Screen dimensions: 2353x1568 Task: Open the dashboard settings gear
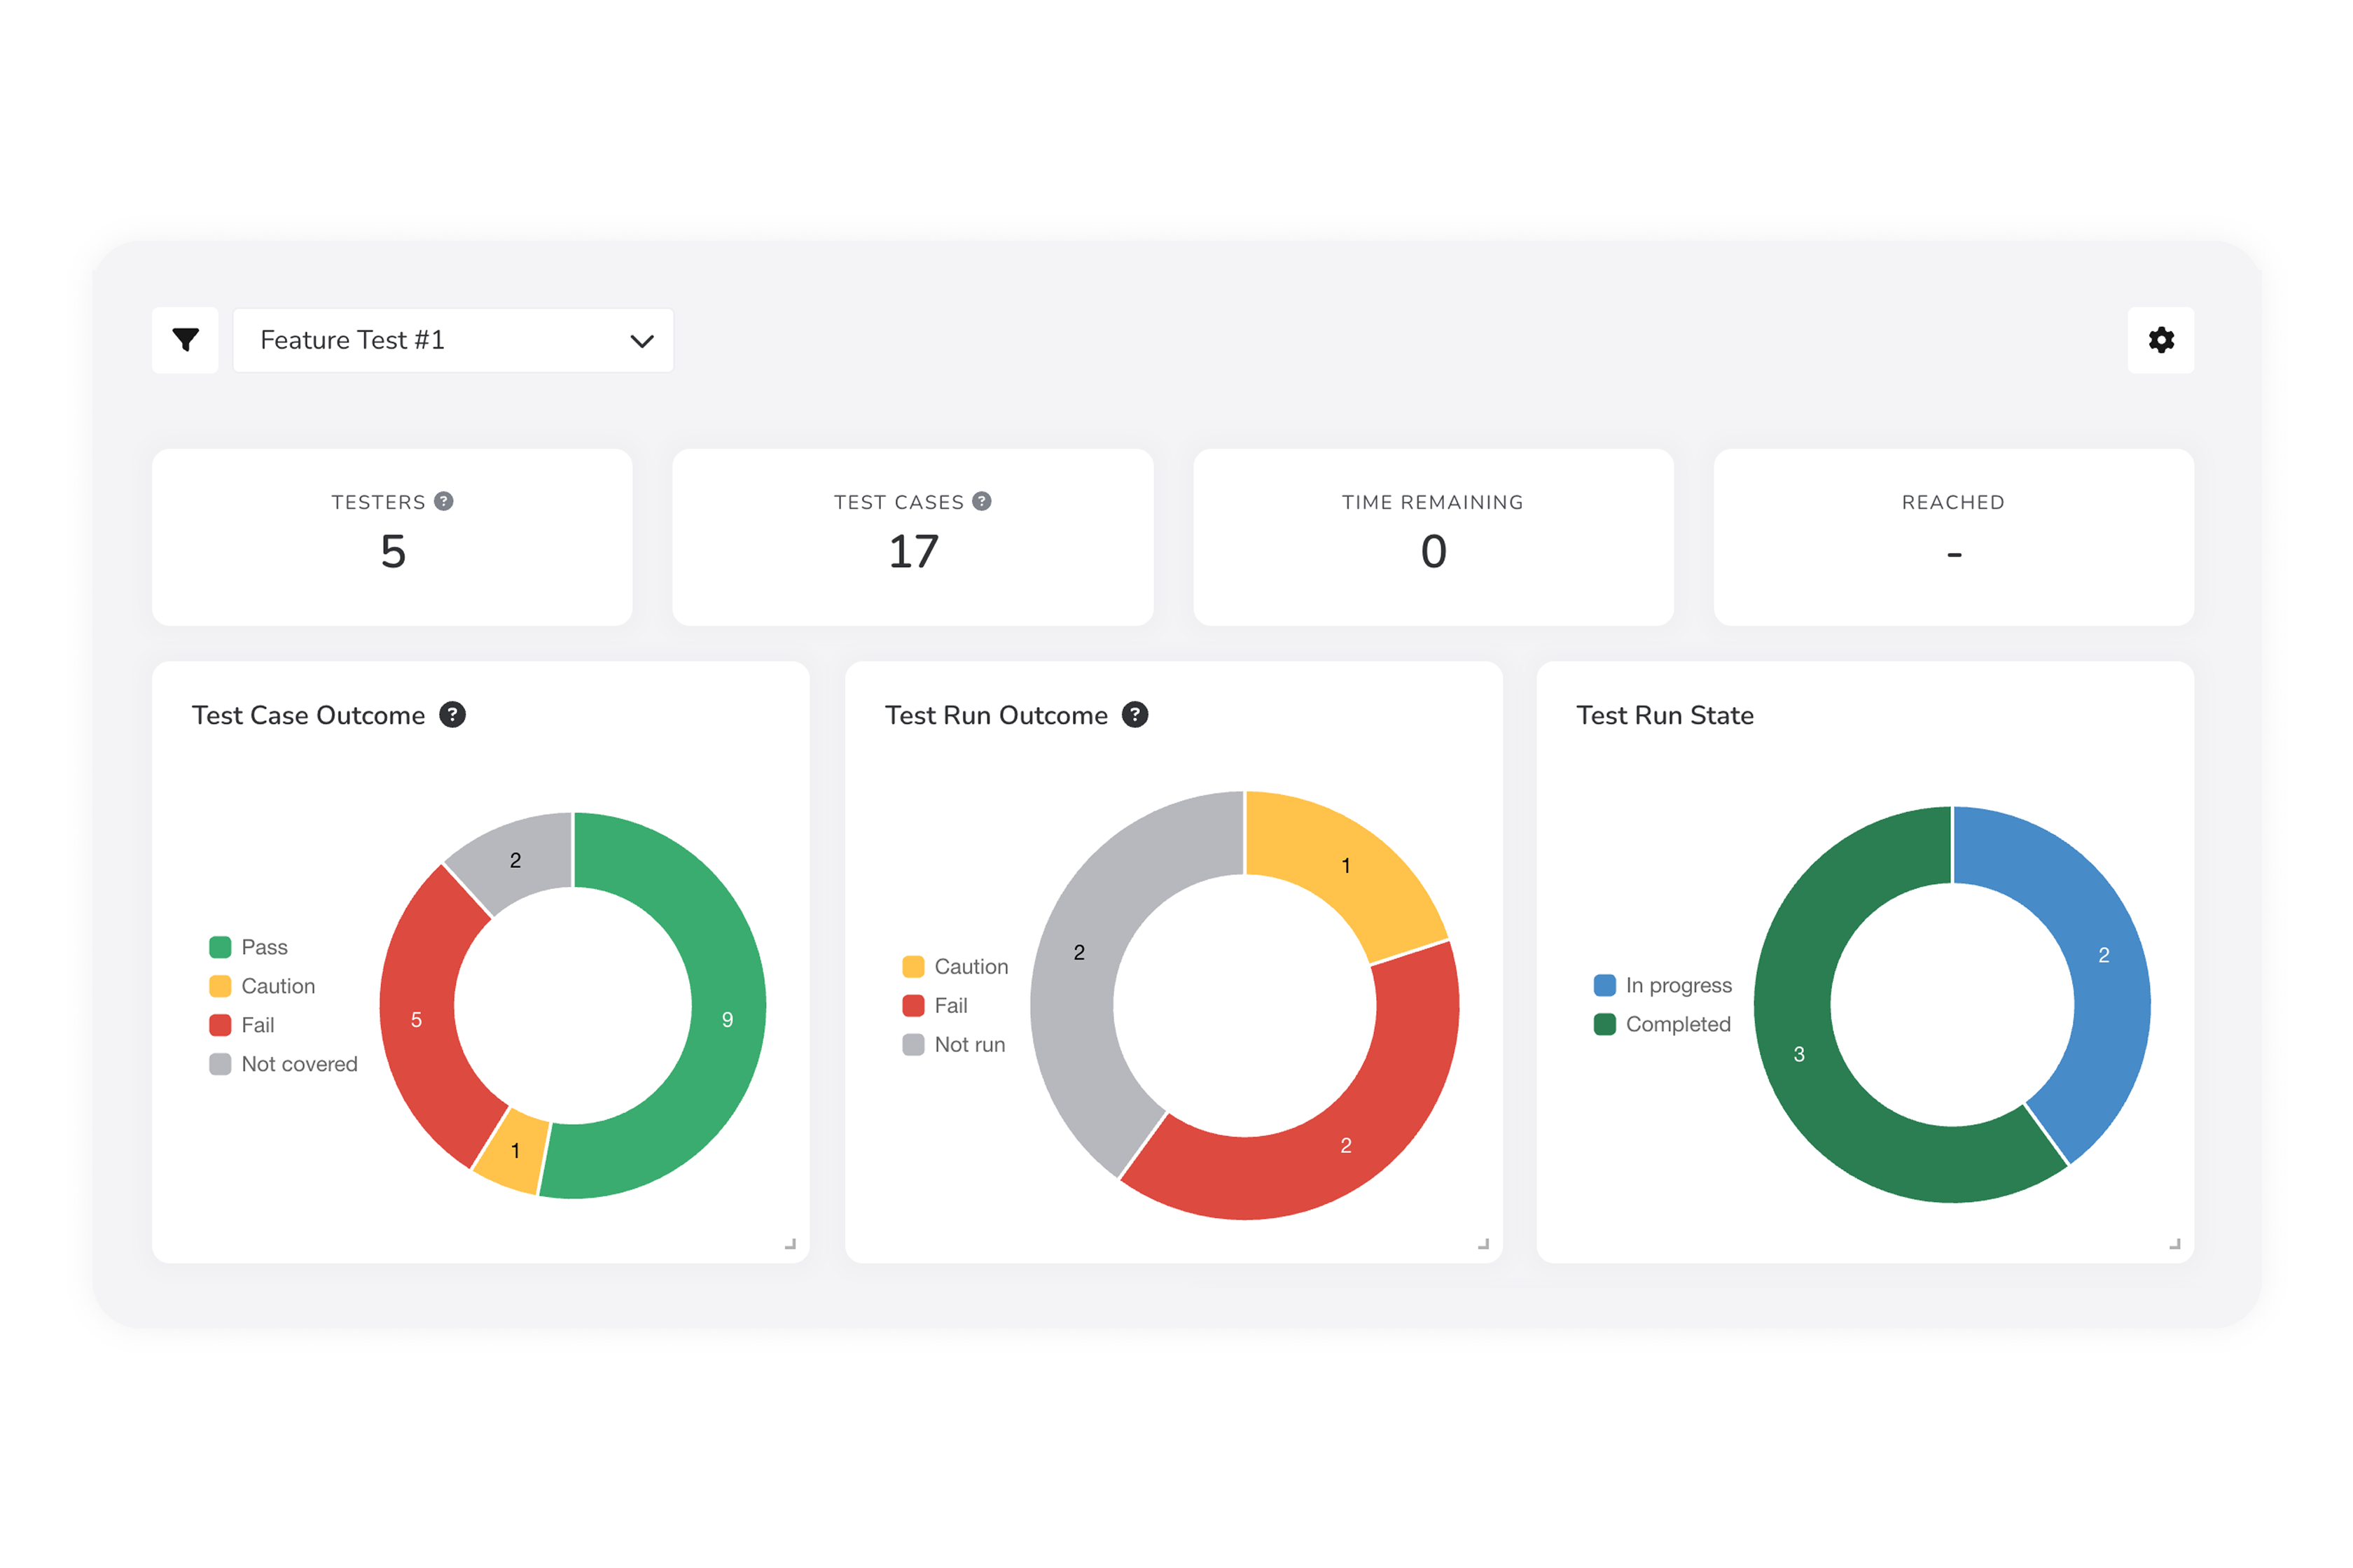coord(2161,340)
